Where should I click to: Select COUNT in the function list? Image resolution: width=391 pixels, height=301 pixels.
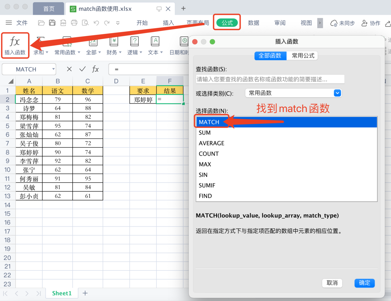[x=287, y=154]
